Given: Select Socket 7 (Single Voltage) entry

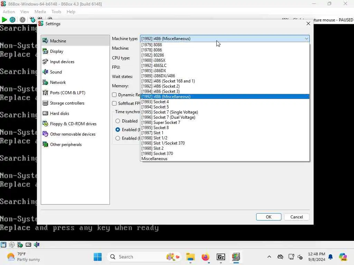Looking at the screenshot, I should click(x=225, y=112).
